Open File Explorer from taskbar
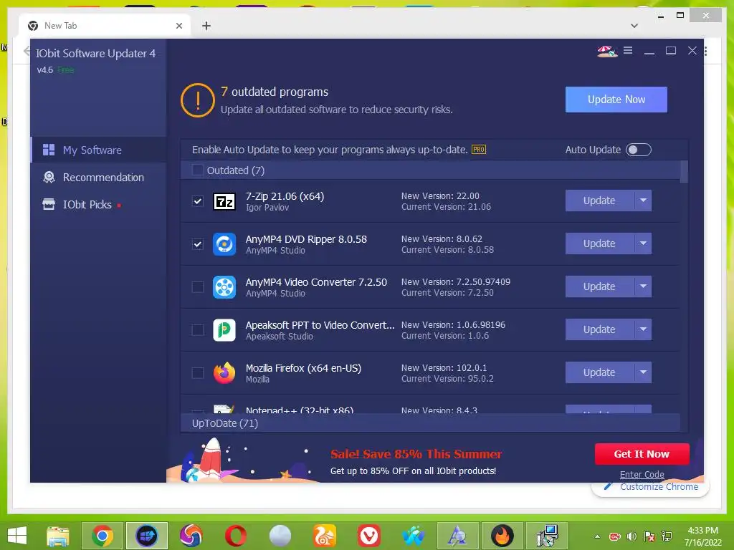Viewport: 734px width, 550px height. pos(57,536)
